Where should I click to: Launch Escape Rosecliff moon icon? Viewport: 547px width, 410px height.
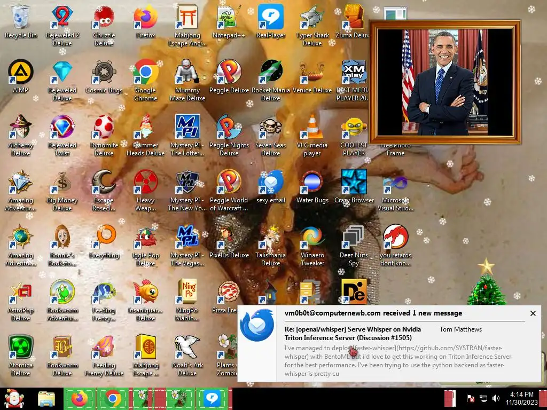(x=104, y=191)
